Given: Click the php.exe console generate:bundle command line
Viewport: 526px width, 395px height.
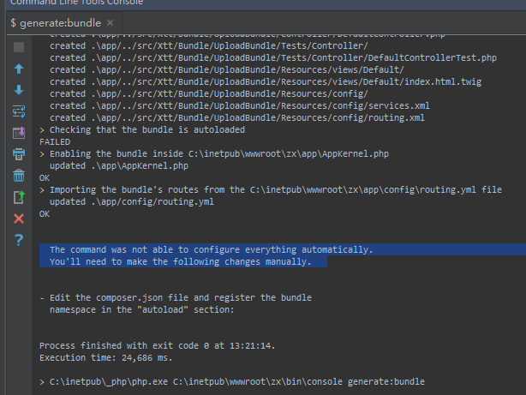Looking at the screenshot, I should click(232, 382).
